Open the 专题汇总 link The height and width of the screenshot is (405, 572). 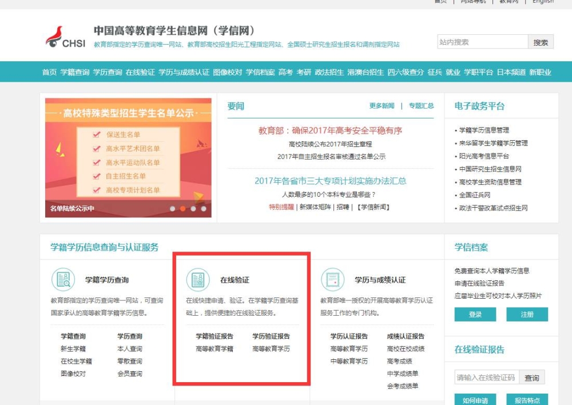click(422, 106)
